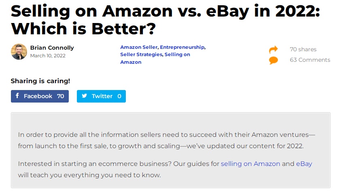This screenshot has width=337, height=195.
Task: Follow the eBay guide link
Action: (x=304, y=164)
